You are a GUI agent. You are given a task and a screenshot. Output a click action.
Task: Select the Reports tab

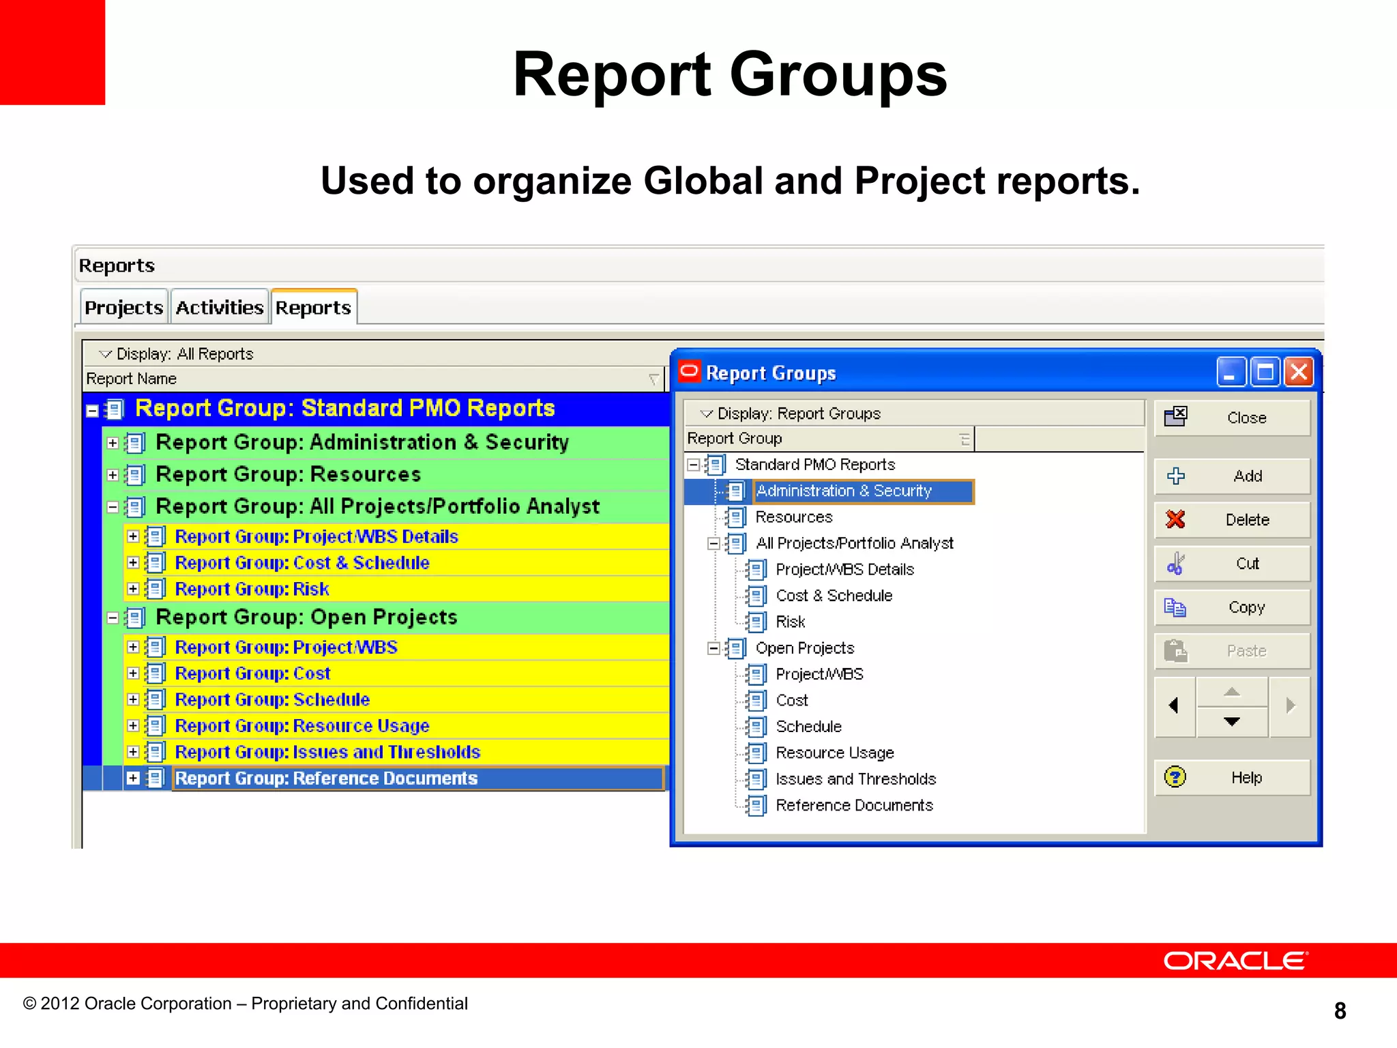tap(314, 308)
